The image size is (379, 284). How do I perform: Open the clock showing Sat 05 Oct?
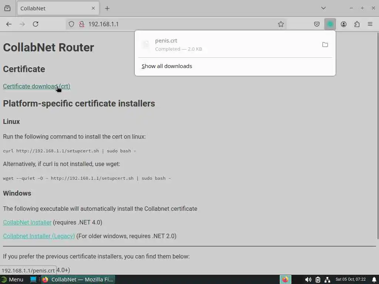[351, 280]
